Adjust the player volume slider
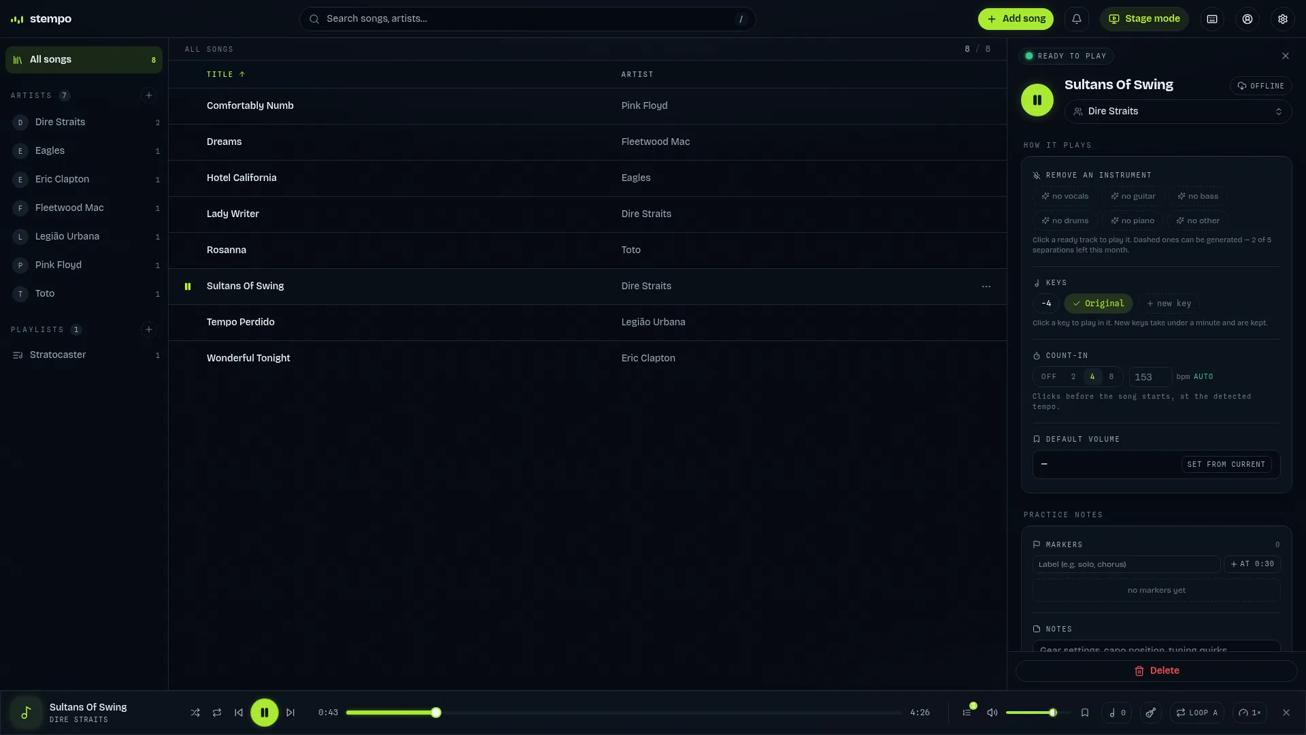This screenshot has height=735, width=1306. click(x=1037, y=713)
